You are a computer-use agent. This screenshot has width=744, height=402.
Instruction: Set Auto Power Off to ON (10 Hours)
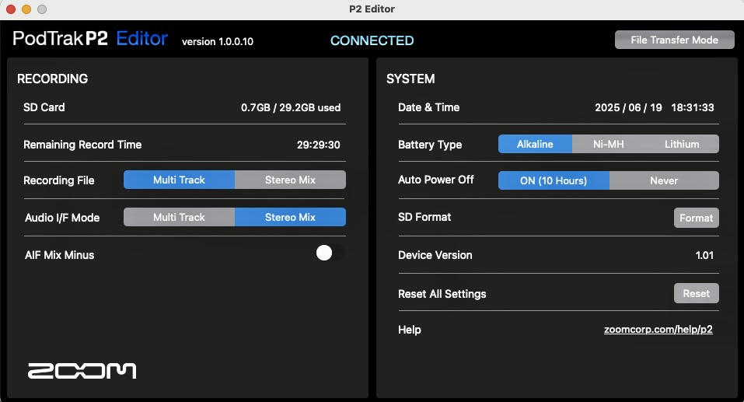(x=554, y=180)
